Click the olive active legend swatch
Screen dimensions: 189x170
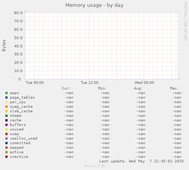click(x=6, y=152)
